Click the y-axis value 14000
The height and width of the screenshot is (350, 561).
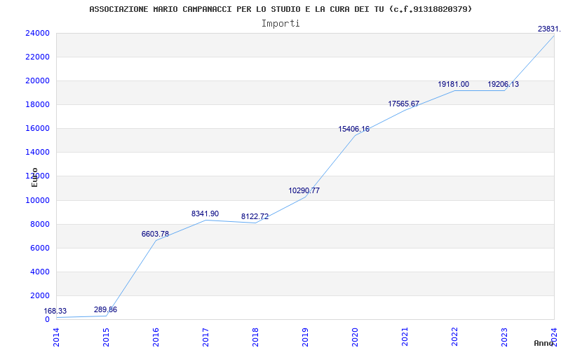pos(37,152)
